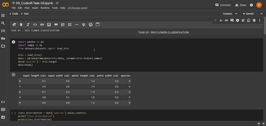This screenshot has width=266, height=126.
Task: Open the secrets key panel
Action: tap(3, 38)
